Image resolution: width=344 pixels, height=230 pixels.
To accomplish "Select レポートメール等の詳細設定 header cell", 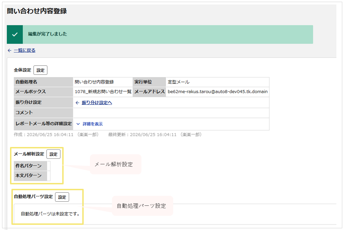I will point(44,124).
